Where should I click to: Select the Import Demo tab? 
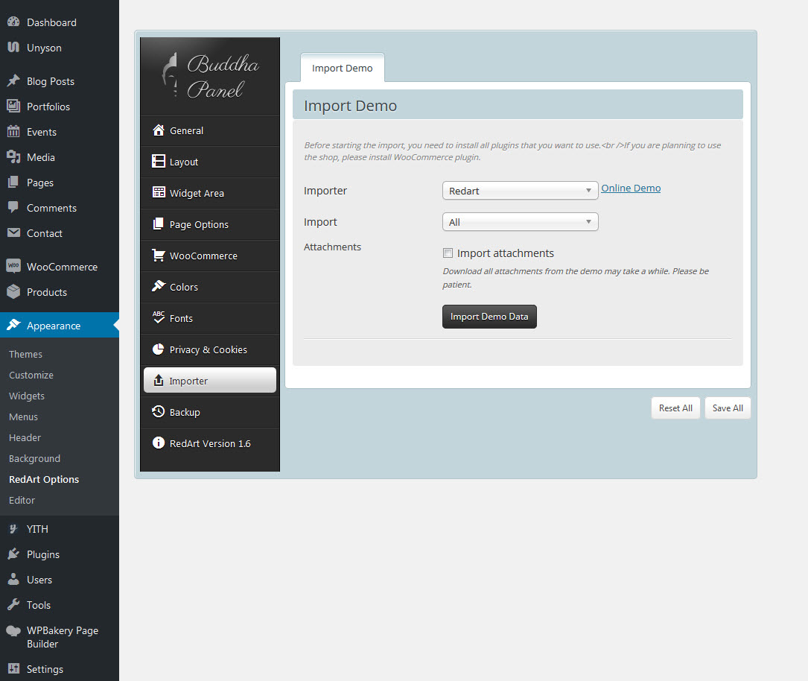click(x=343, y=69)
